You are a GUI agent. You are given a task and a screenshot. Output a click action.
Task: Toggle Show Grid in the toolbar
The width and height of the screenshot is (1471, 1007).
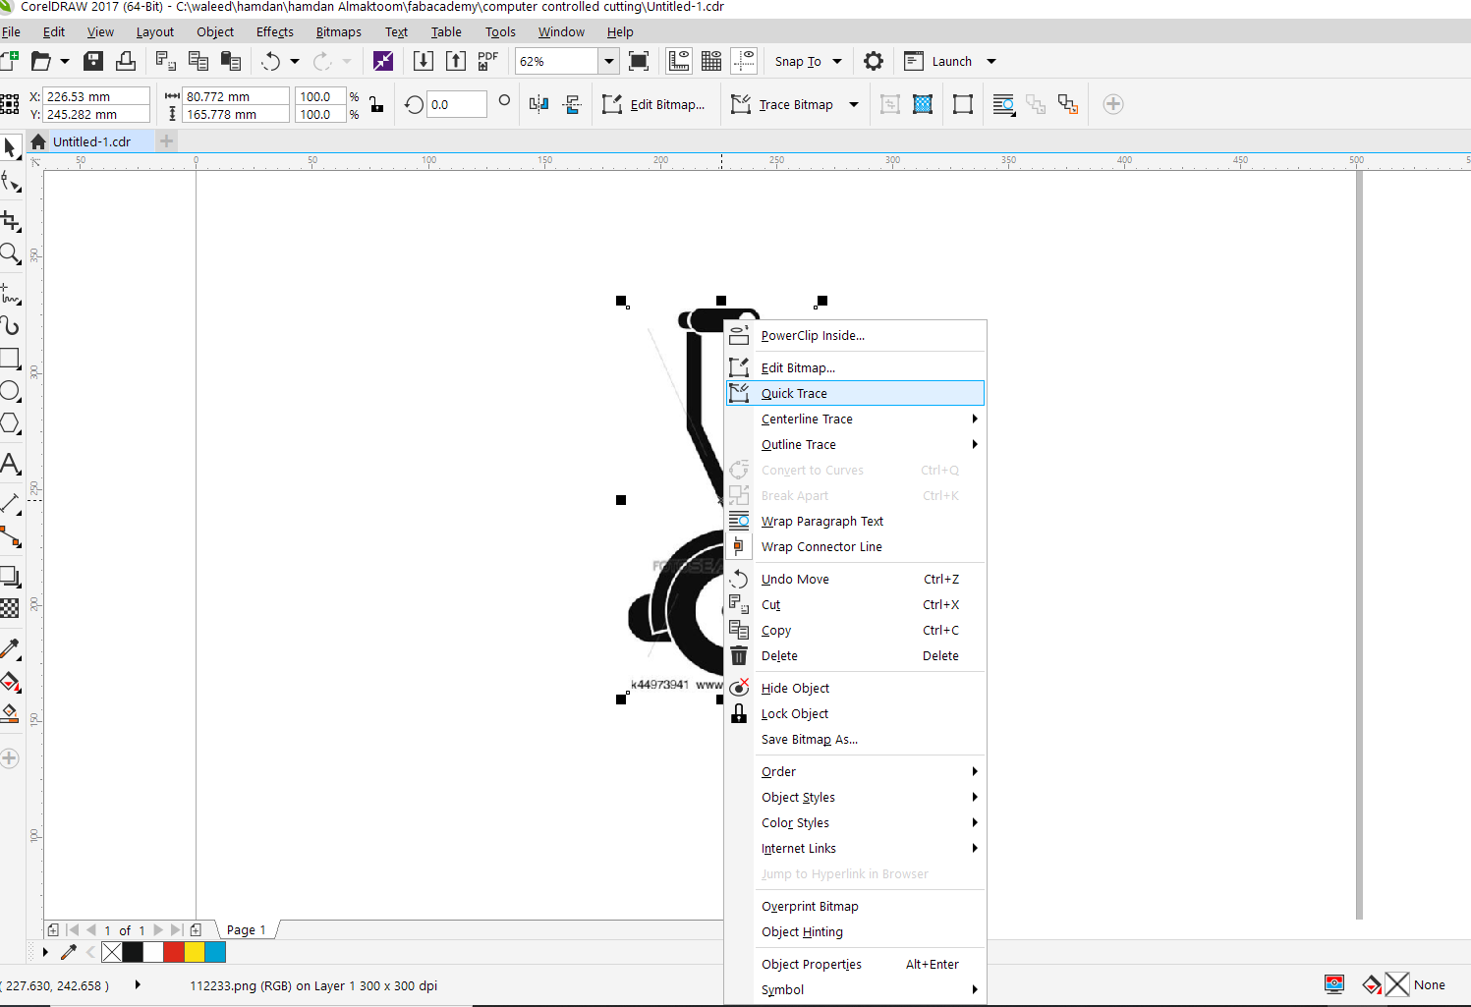(711, 61)
